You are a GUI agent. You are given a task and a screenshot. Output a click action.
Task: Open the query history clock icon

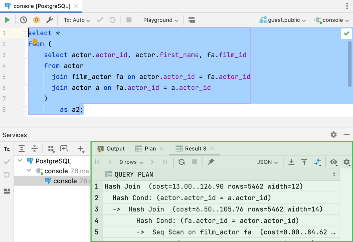pos(23,20)
